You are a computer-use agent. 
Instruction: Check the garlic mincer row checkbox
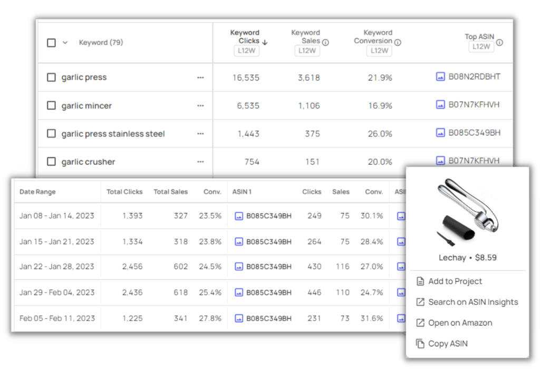pyautogui.click(x=51, y=105)
